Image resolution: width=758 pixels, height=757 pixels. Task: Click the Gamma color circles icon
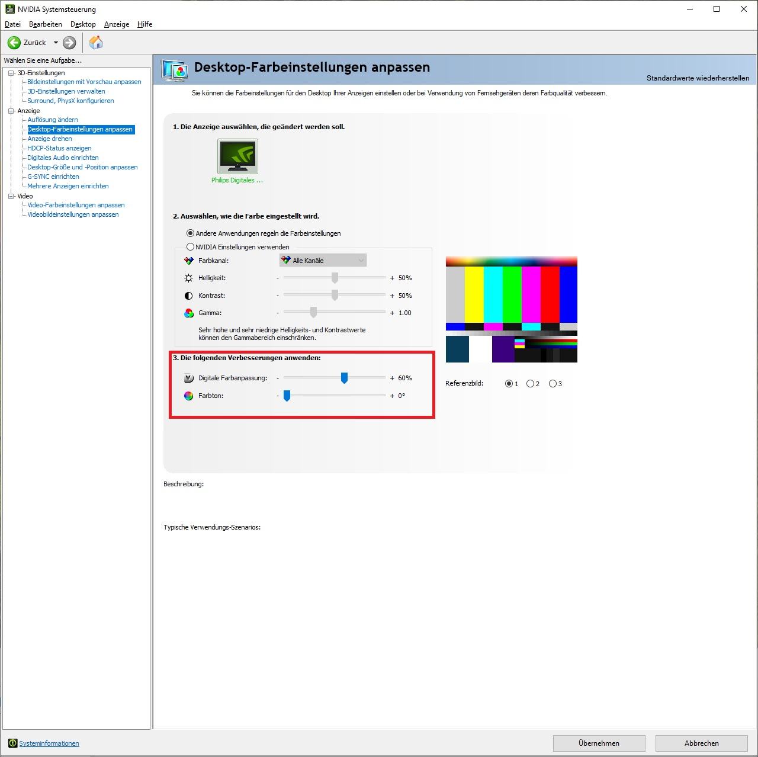coord(188,313)
